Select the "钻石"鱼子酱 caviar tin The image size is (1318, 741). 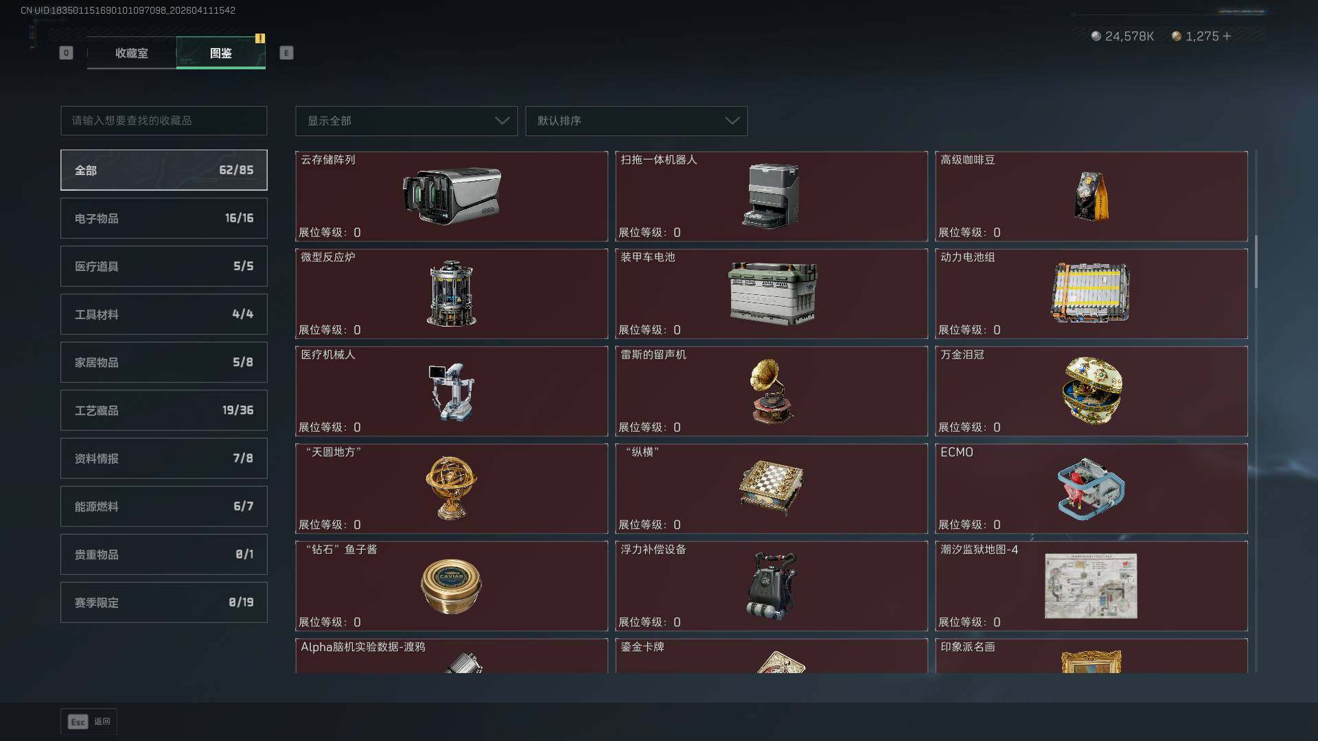pyautogui.click(x=452, y=586)
